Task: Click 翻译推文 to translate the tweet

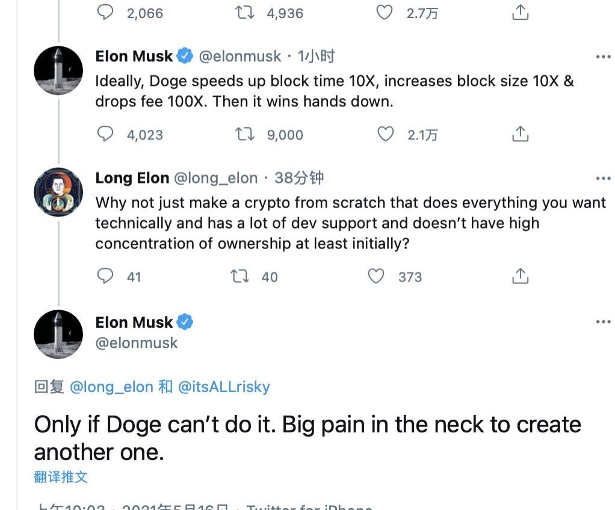Action: [61, 477]
